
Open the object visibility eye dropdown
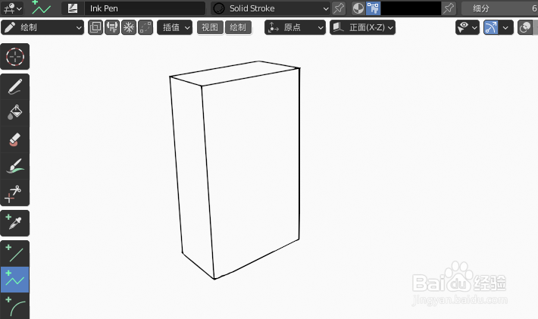click(x=468, y=27)
